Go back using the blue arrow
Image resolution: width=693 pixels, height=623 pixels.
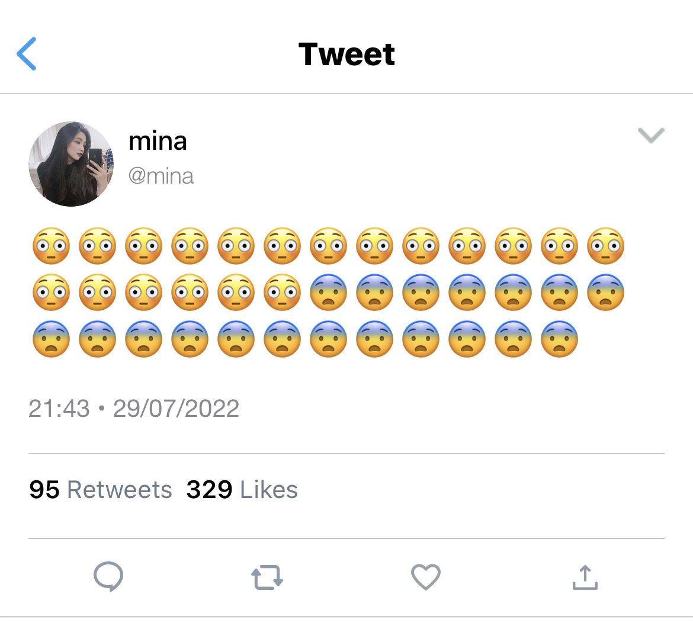pos(27,54)
